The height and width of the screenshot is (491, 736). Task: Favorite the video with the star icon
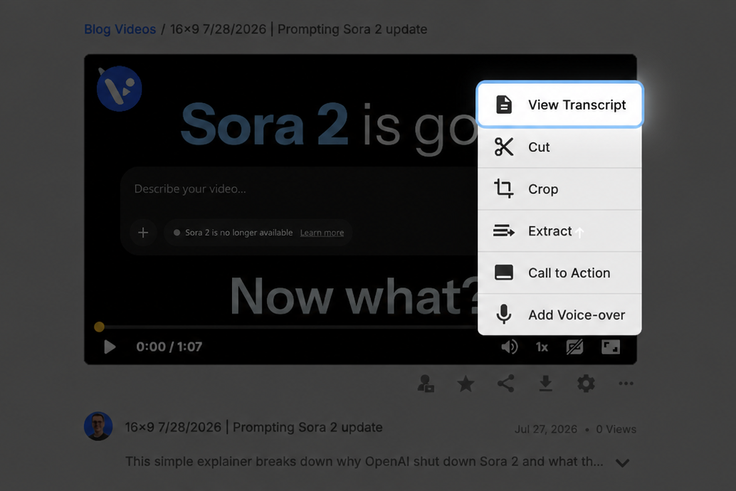[466, 384]
